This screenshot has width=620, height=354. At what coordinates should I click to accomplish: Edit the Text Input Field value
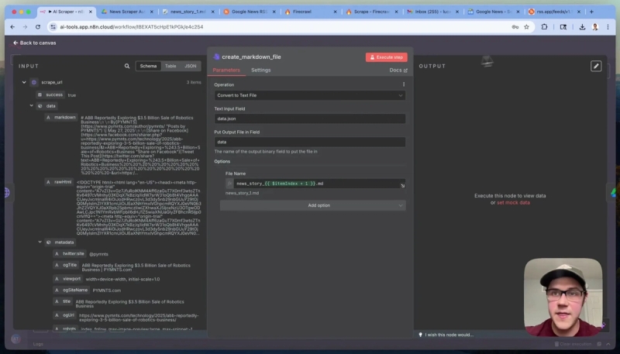click(309, 119)
